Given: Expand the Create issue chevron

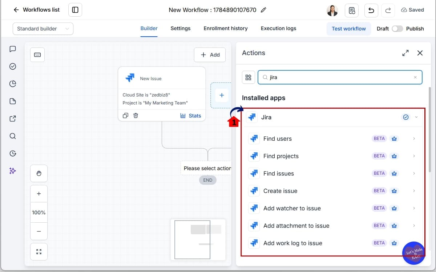Looking at the screenshot, I should 414,191.
